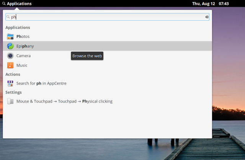245x160 pixels.
Task: Choose the Music text entry
Action: [22, 65]
